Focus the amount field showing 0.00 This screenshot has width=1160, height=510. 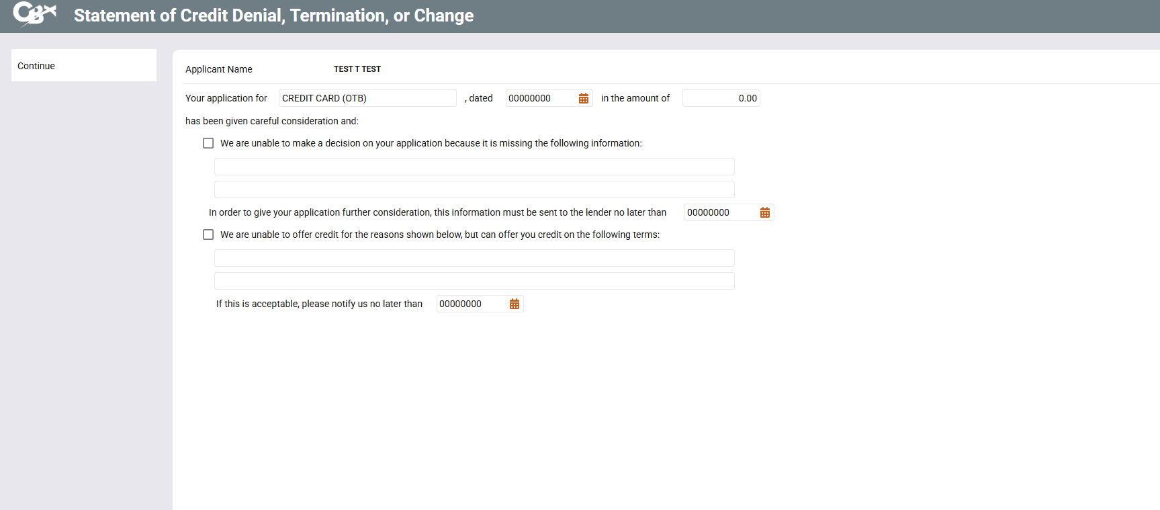point(721,98)
